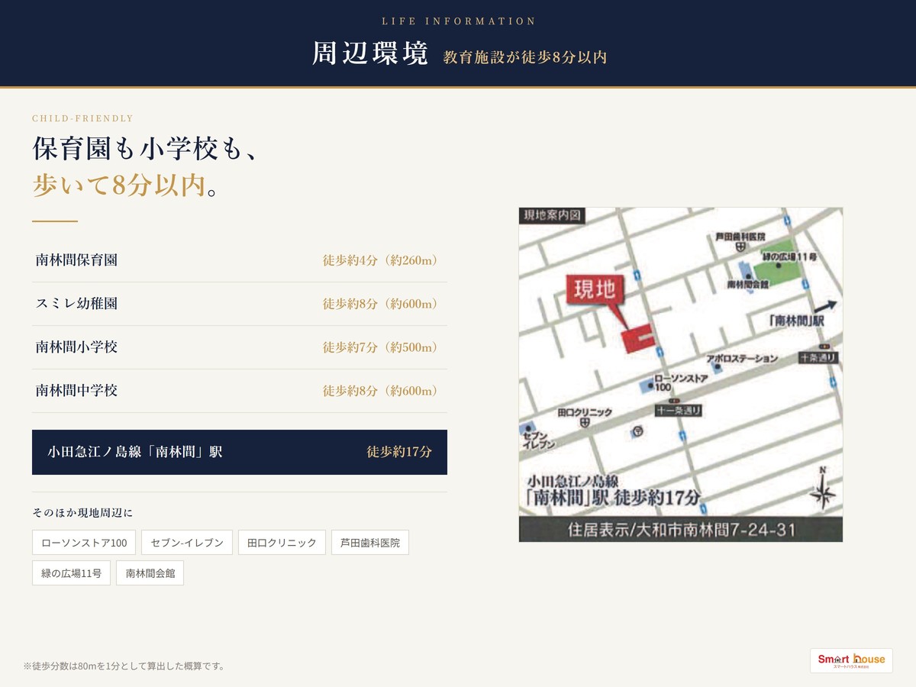Click 田口クリニック label on the map

tap(585, 412)
